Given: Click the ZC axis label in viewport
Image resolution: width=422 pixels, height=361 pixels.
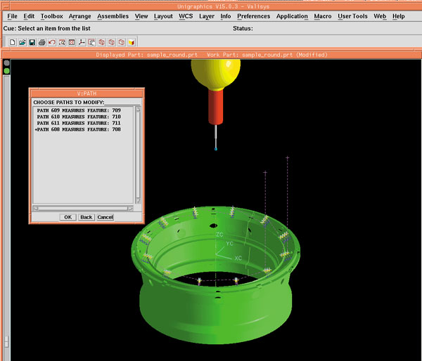Looking at the screenshot, I should [x=219, y=235].
